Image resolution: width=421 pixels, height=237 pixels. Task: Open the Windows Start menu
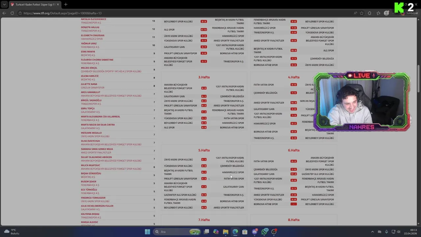(147, 232)
